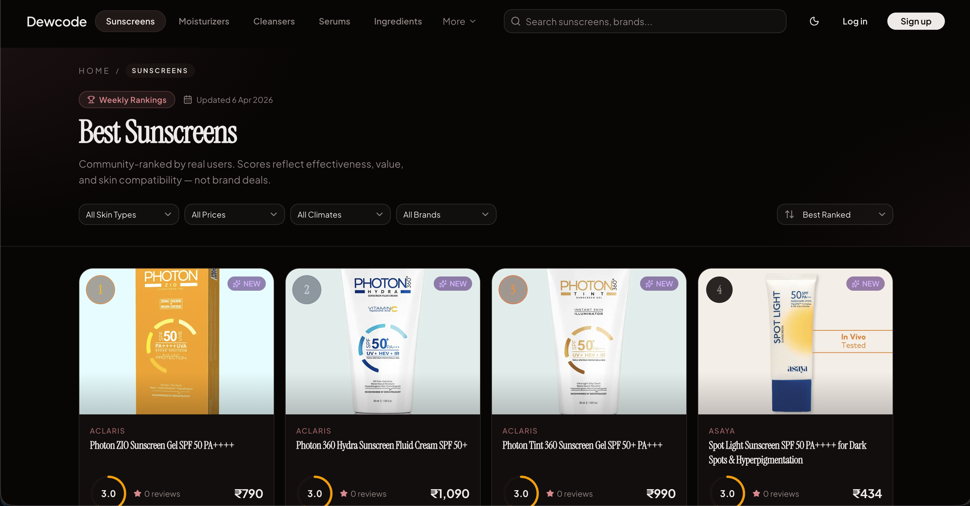The width and height of the screenshot is (970, 506).
Task: Switch to the Moisturizers tab
Action: [204, 21]
